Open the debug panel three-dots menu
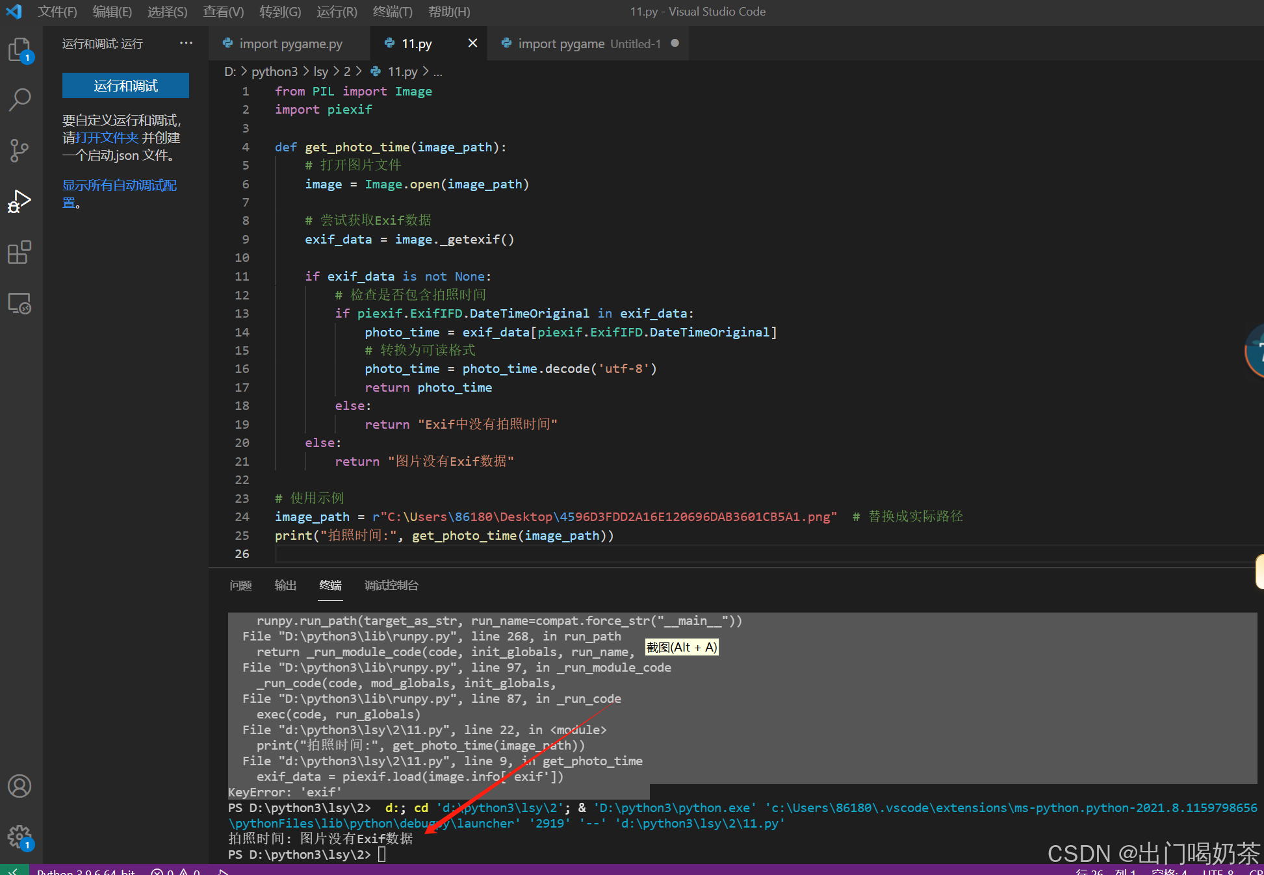The image size is (1264, 875). pyautogui.click(x=186, y=44)
